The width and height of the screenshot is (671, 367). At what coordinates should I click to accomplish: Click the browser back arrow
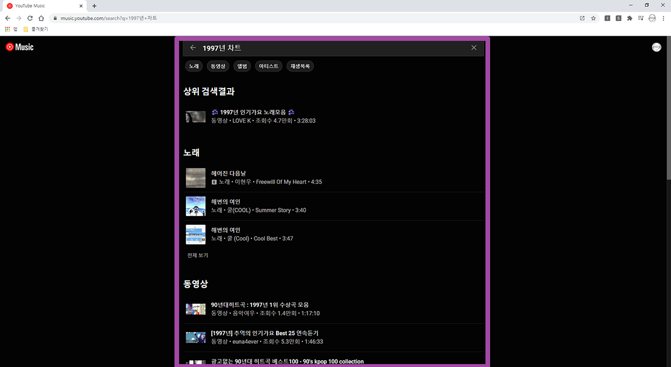[x=7, y=18]
